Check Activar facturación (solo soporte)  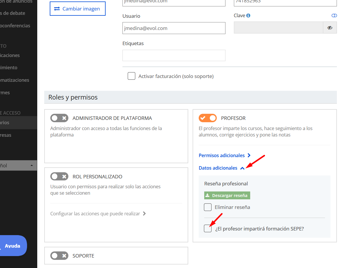click(x=131, y=76)
